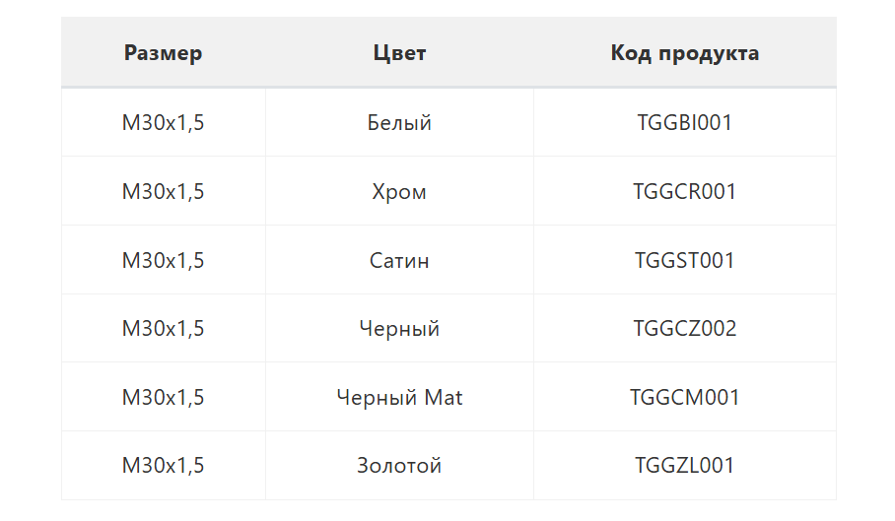Click the Золотой color cell
895x521 pixels.
(399, 466)
